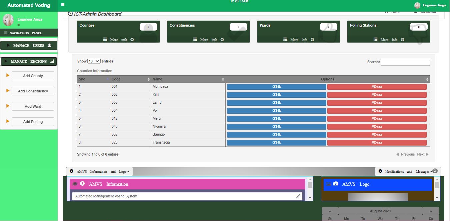The image size is (450, 221).
Task: Click the pencil edit icon in AMVS Information field
Action: pos(298,196)
